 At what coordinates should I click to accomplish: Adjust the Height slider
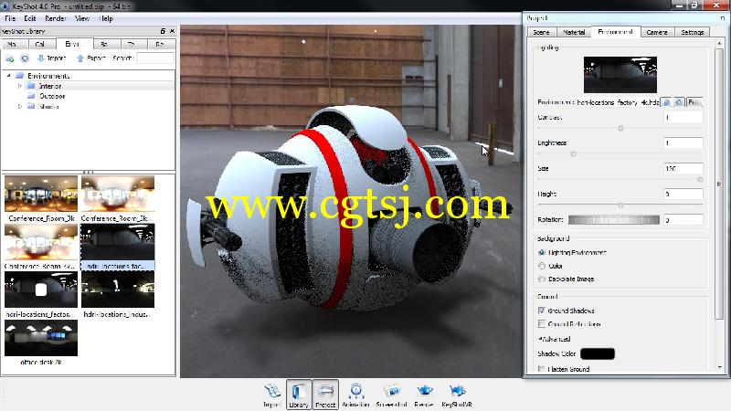coord(620,205)
